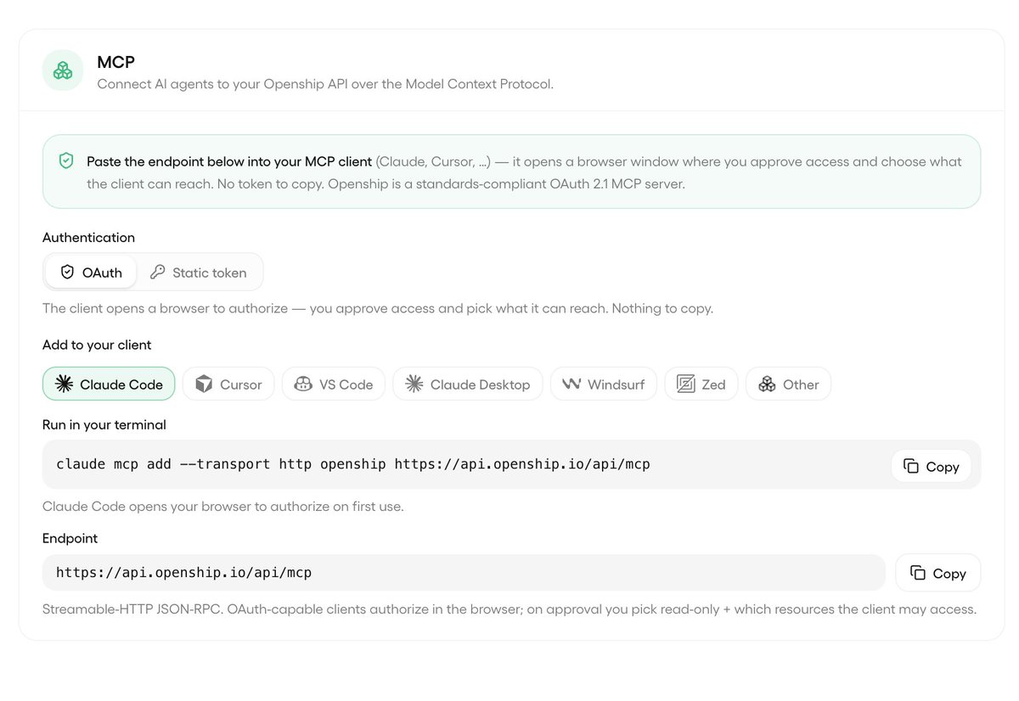Click the shield check icon in the info banner
Screen dimensions: 1019x701
pos(66,161)
